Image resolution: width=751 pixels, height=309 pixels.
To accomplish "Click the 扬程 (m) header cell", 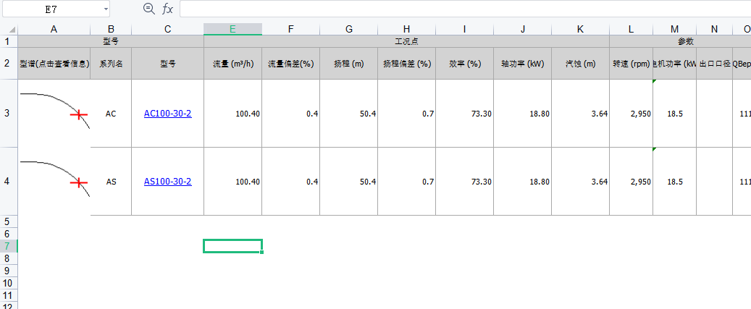I will coord(348,63).
